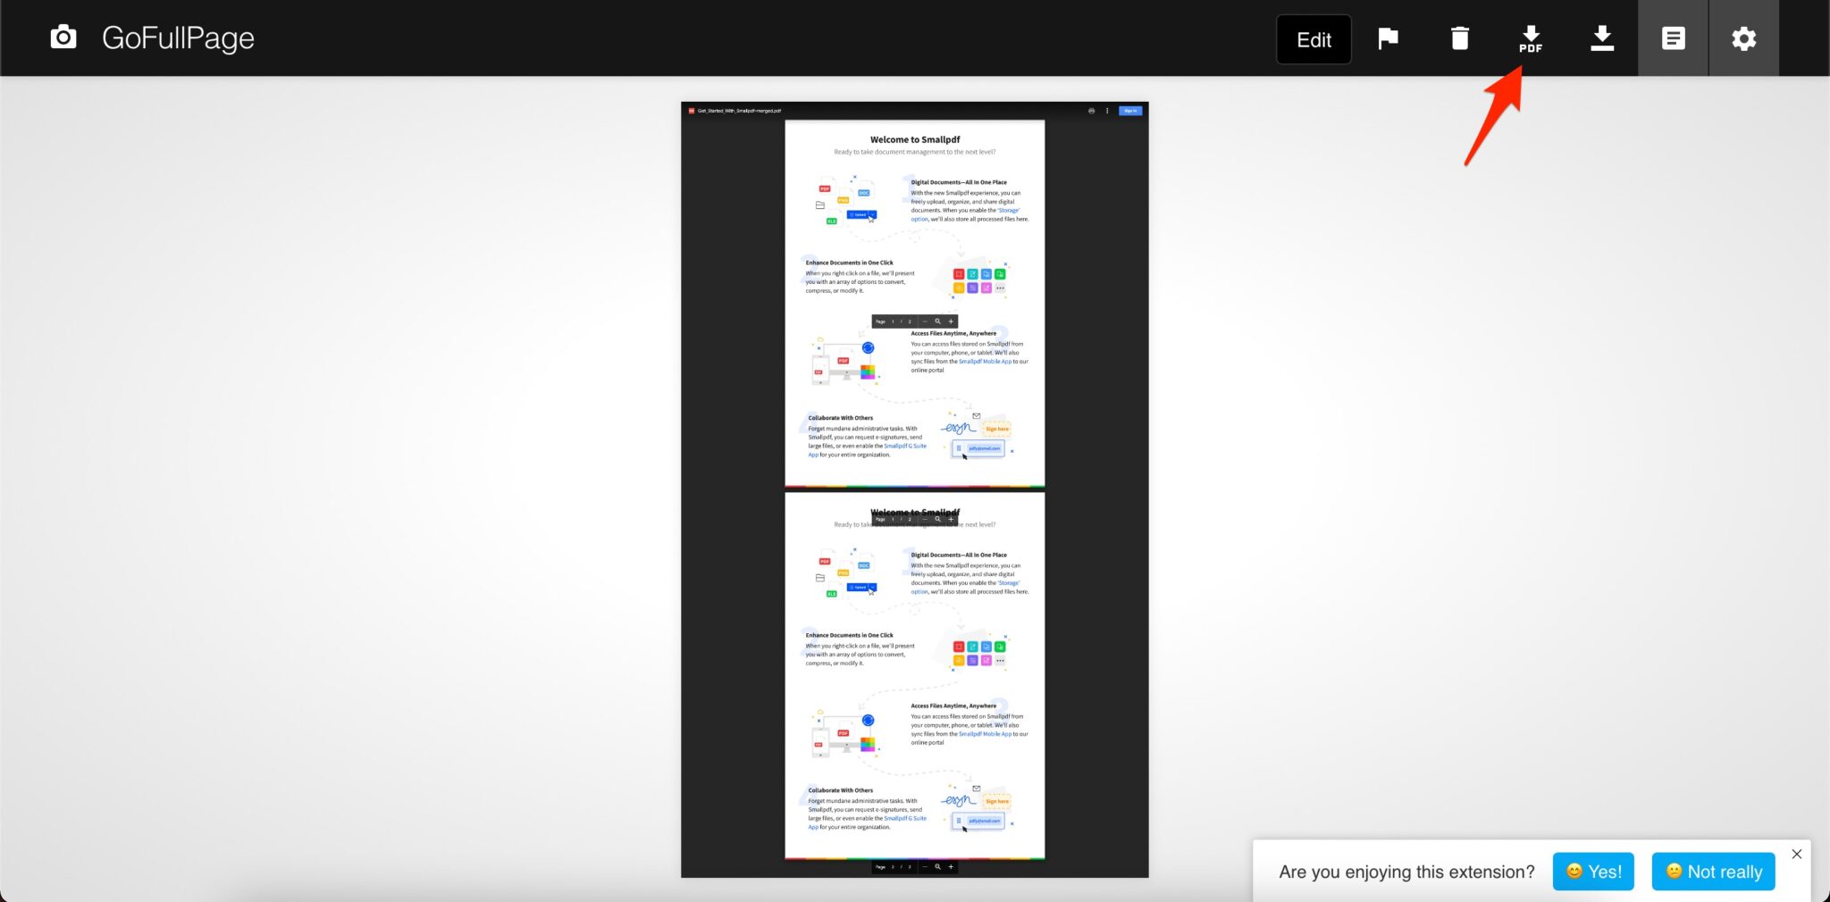Click the captured screenshot preview

[914, 491]
